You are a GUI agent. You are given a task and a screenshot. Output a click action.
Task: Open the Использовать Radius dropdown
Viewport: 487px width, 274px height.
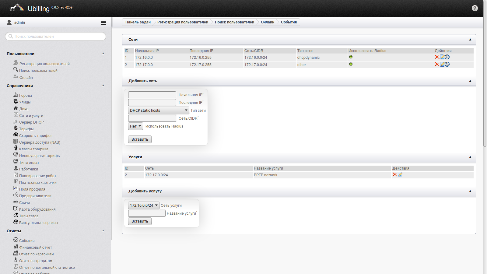coord(135,126)
